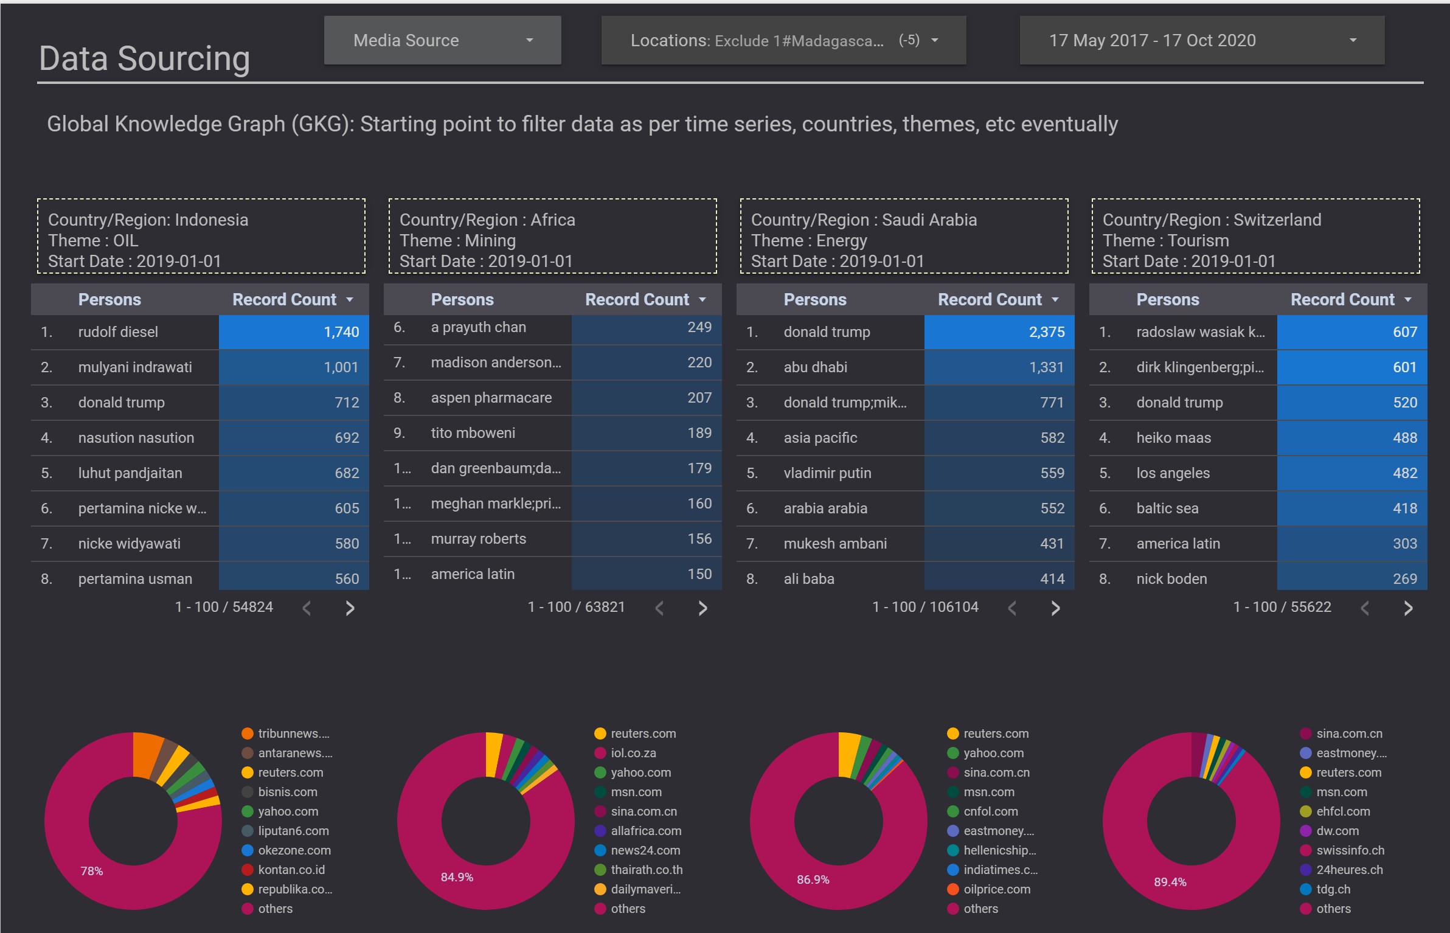
Task: Open the Media Source dropdown
Action: tap(442, 40)
